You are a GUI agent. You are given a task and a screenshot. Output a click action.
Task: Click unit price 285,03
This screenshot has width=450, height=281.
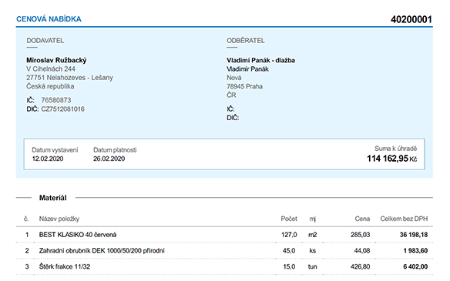[x=361, y=235]
